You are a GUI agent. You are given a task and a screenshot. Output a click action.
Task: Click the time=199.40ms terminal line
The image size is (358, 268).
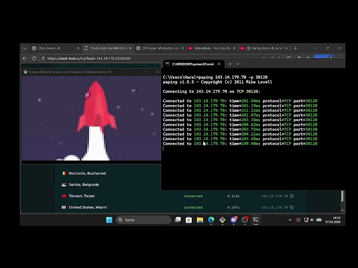point(240,143)
